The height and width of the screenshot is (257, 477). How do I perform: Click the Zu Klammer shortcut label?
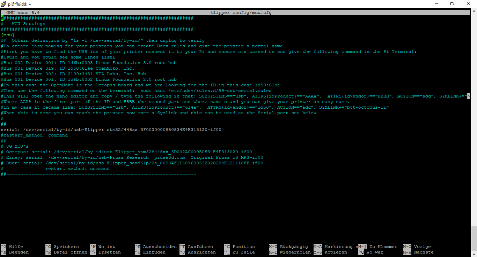pyautogui.click(x=378, y=247)
